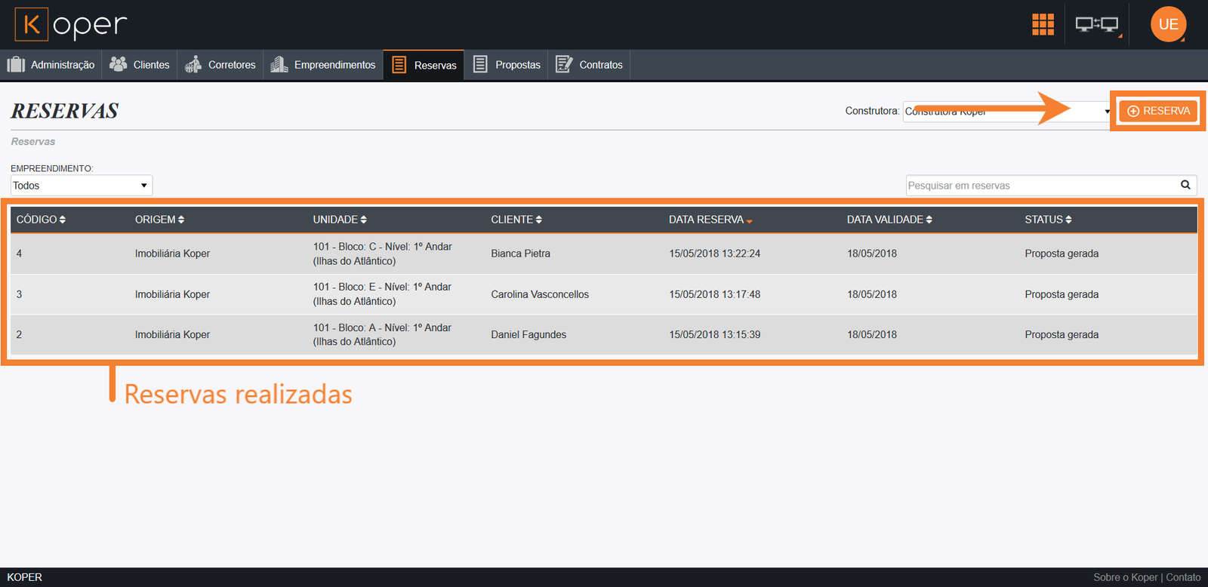Screen dimensions: 1208x587
Task: Click the orange Reserva add button
Action: click(1158, 111)
